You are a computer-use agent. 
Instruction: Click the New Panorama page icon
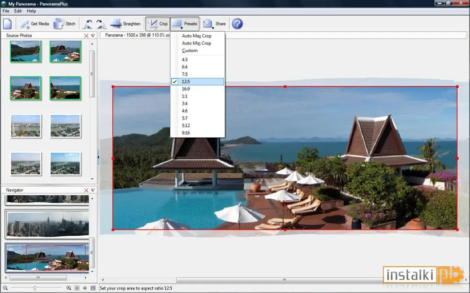click(7, 24)
